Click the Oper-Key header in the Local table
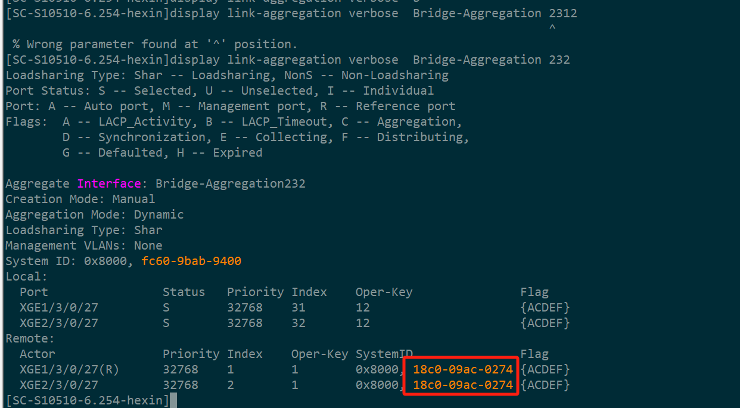 [x=384, y=292]
